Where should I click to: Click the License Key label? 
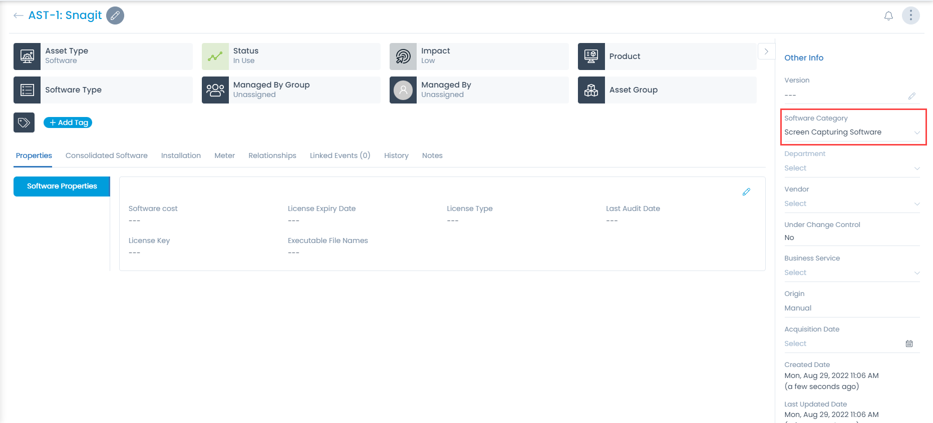click(x=149, y=240)
